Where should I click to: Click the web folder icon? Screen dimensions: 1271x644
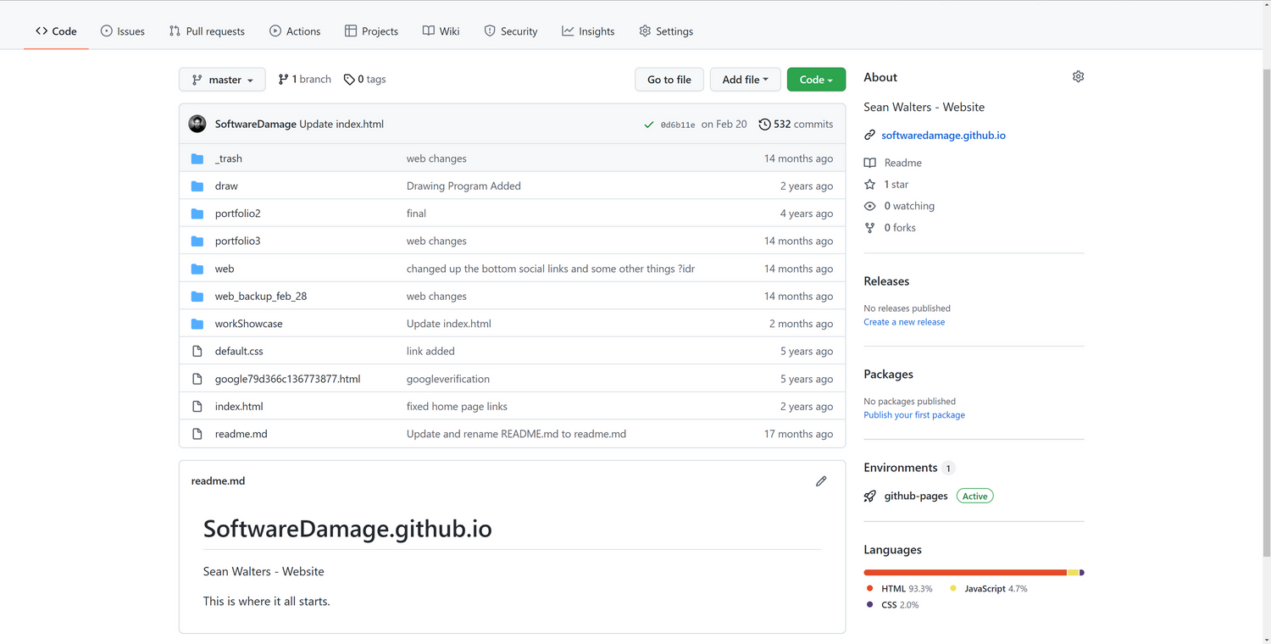pos(197,269)
